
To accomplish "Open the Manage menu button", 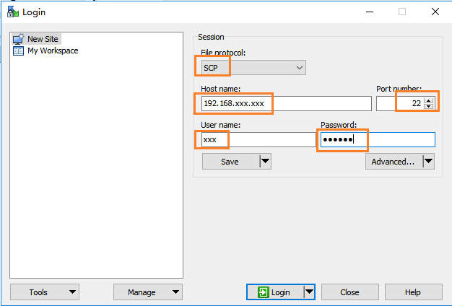I will pyautogui.click(x=148, y=292).
